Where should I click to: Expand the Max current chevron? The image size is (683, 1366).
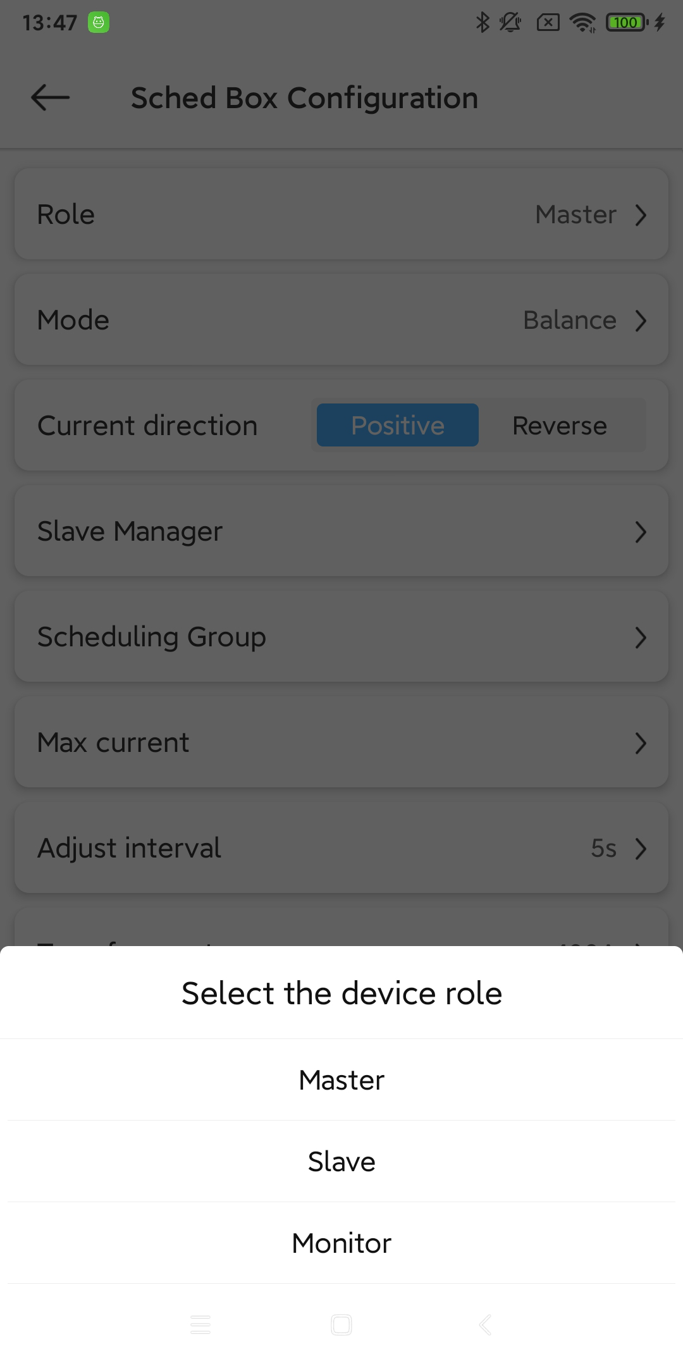coord(641,743)
